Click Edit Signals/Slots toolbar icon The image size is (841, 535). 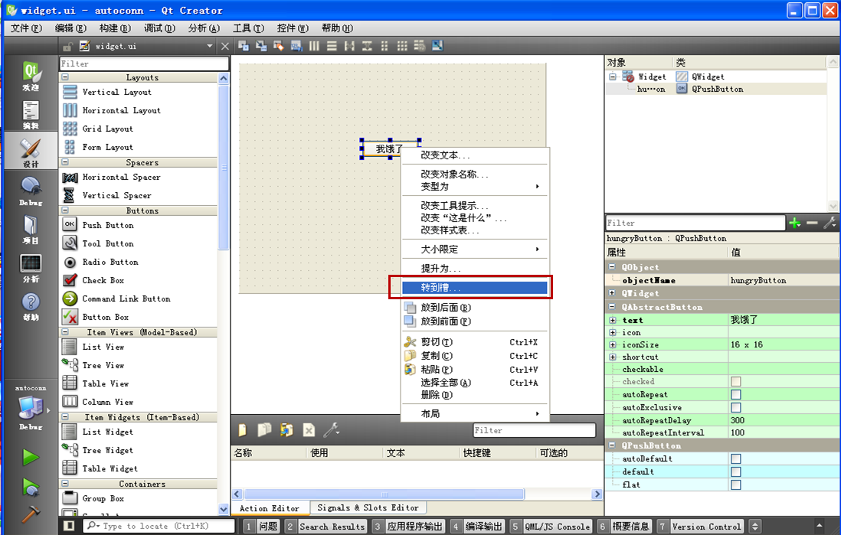(x=261, y=46)
